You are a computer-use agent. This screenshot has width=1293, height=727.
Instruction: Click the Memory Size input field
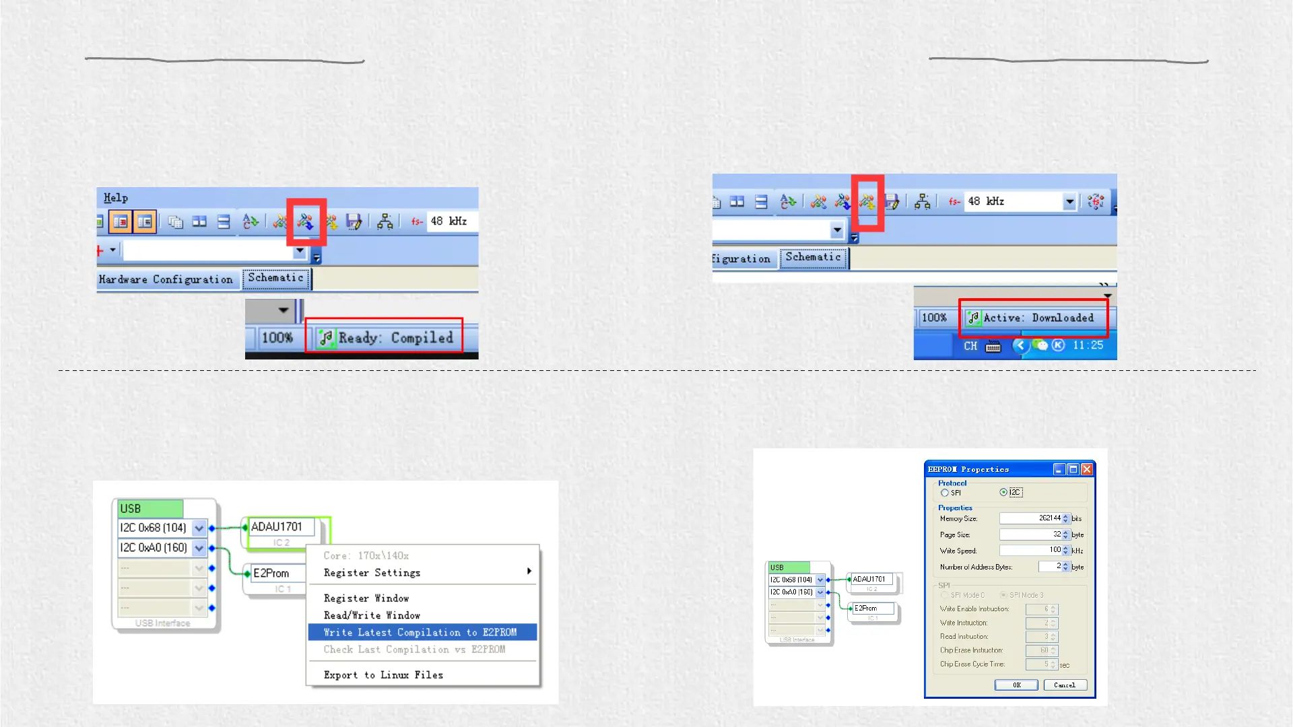1029,518
